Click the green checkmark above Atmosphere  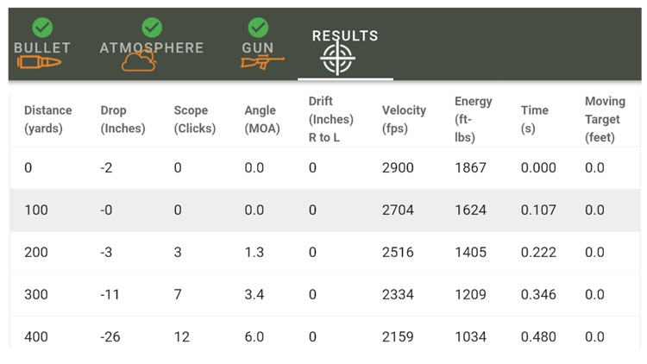coord(152,28)
